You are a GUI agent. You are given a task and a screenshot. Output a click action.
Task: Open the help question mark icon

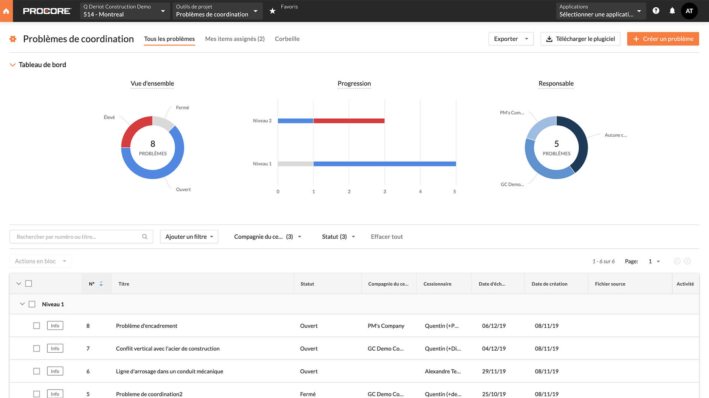[656, 11]
